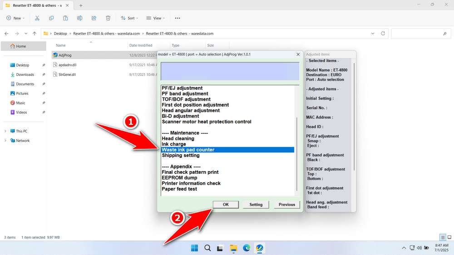Open recent locations chevron

pyautogui.click(x=26, y=34)
